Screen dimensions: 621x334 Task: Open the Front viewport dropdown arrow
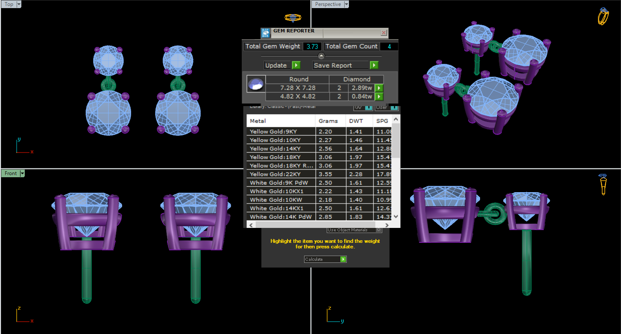(x=22, y=173)
